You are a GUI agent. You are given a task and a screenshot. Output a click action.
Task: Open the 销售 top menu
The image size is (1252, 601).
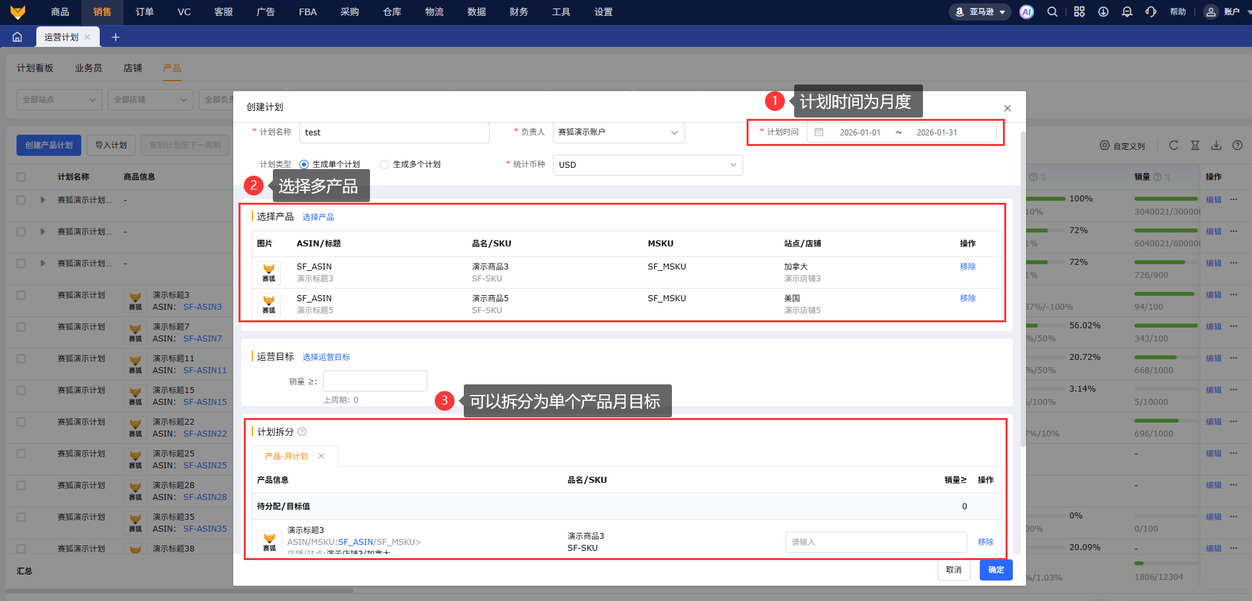coord(102,12)
